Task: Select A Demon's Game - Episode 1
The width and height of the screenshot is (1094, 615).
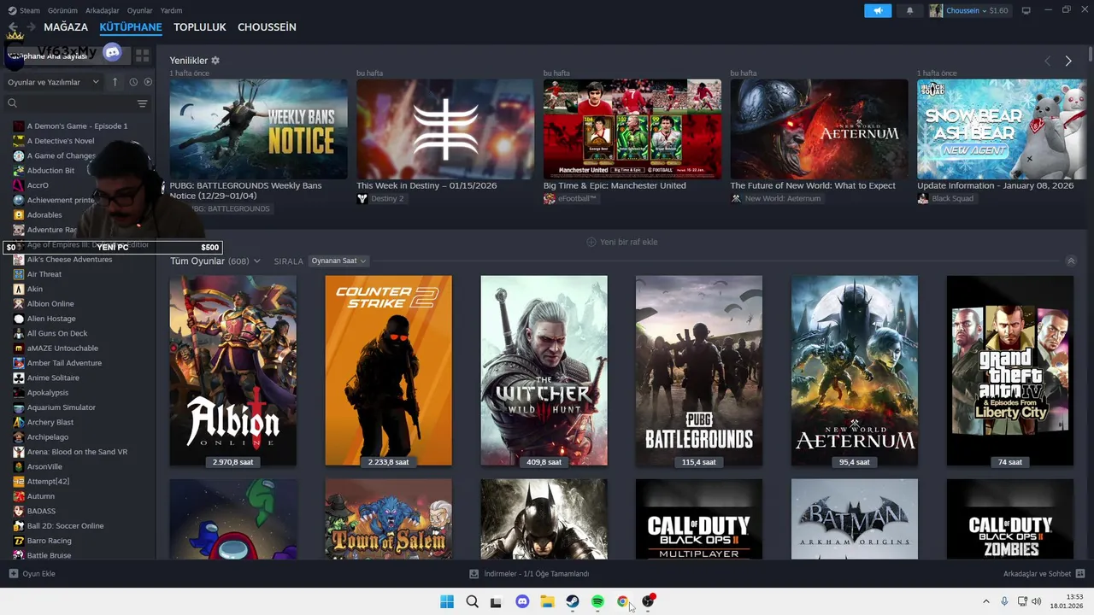Action: [x=77, y=126]
